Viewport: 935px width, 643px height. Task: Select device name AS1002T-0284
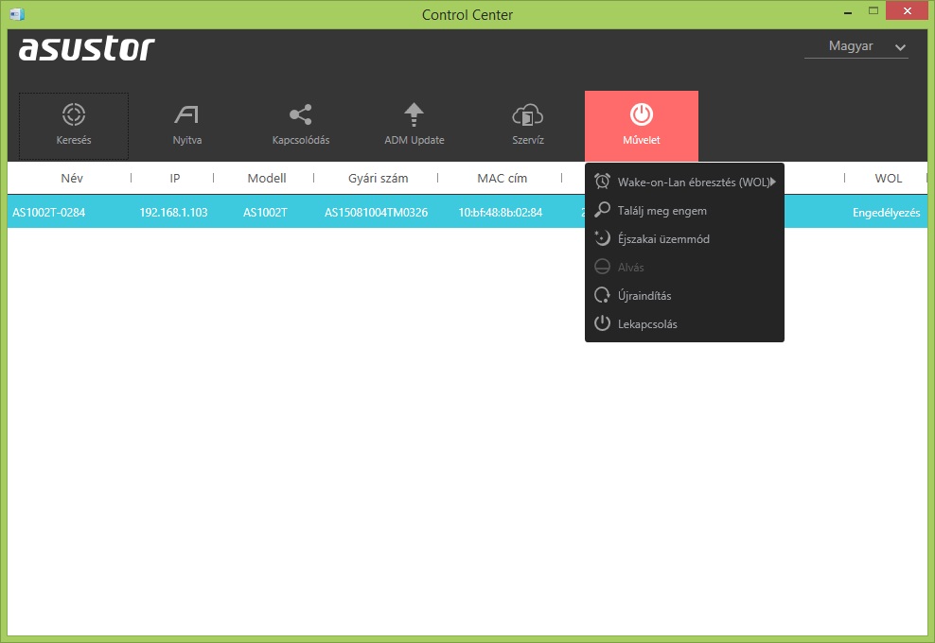pos(49,212)
